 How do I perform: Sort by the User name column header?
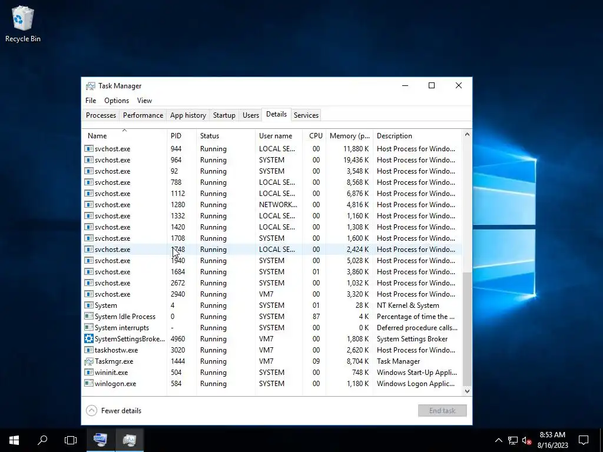[x=279, y=136]
